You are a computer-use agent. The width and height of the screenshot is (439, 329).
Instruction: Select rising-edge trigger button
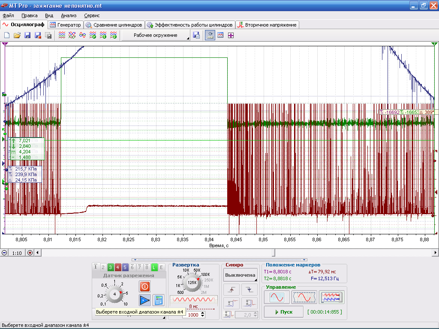(232, 290)
